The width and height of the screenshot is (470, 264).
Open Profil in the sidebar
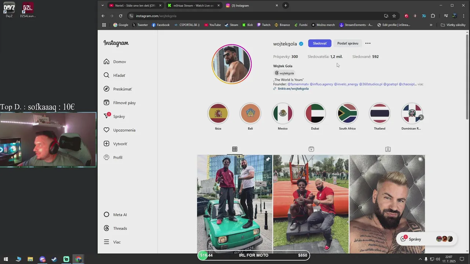point(113,157)
